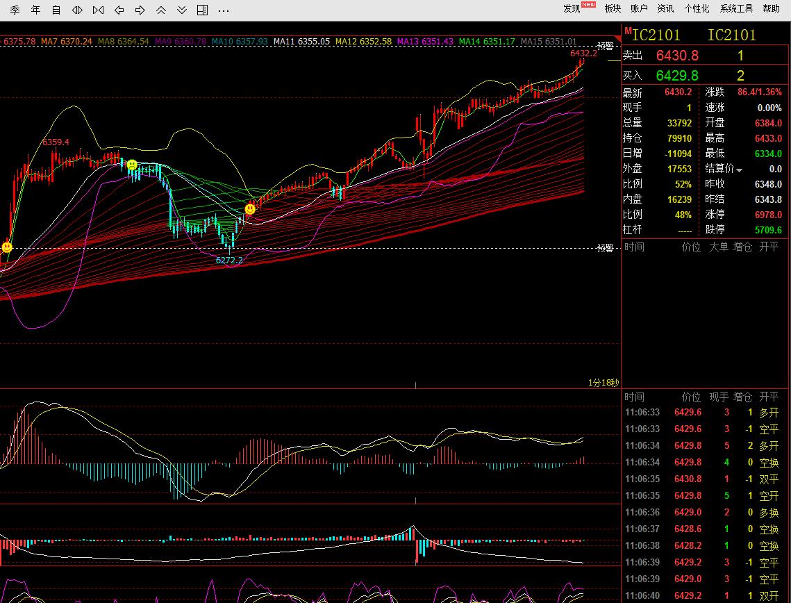Image resolution: width=791 pixels, height=603 pixels.
Task: Expand the 结算价 dropdown arrow
Action: tap(740, 170)
